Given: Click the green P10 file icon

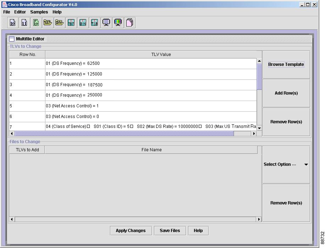Looking at the screenshot, I should click(x=36, y=23).
